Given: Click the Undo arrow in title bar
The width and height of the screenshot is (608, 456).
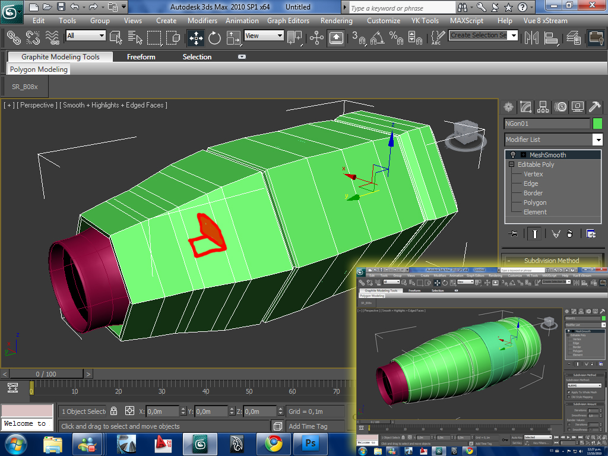Looking at the screenshot, I should [x=74, y=7].
